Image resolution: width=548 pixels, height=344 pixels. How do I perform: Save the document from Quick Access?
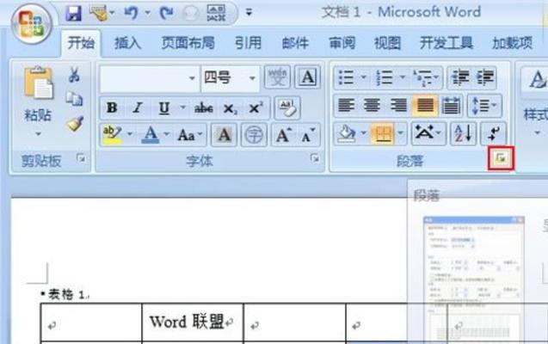coord(74,13)
